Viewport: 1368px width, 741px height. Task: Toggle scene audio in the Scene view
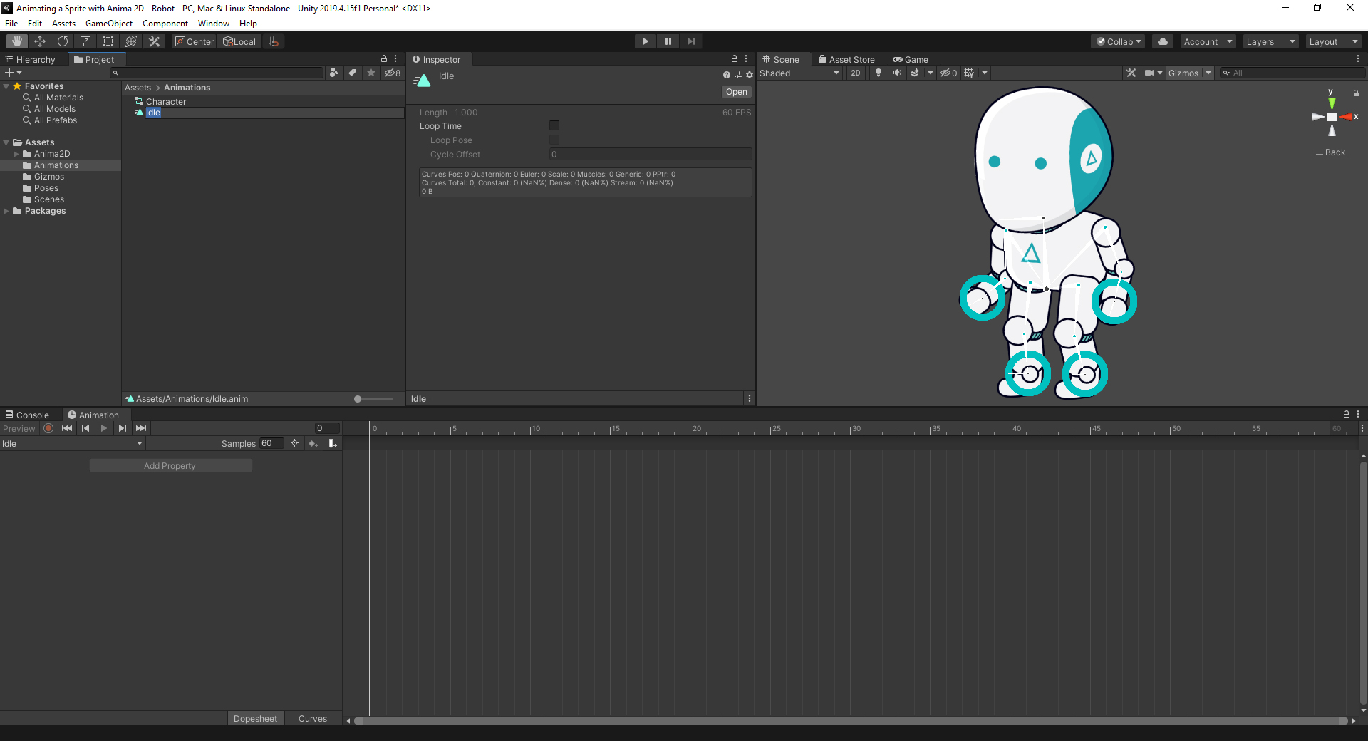[897, 73]
